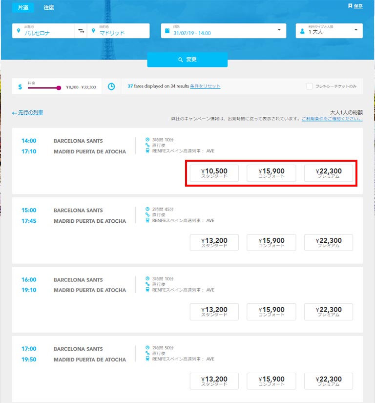This screenshot has width=375, height=403.
Task: Click the 14:00 departure time text
Action: [x=29, y=141]
